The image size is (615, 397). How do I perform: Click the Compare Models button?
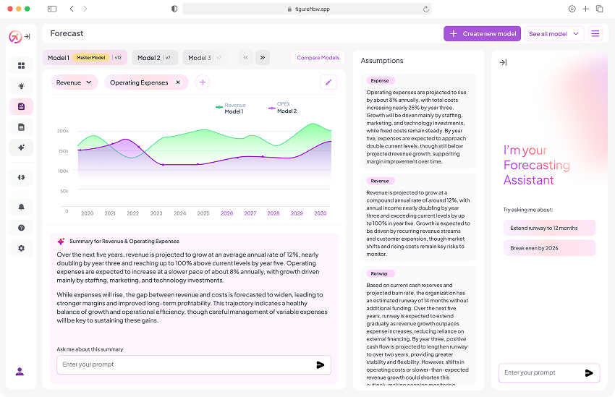pyautogui.click(x=318, y=58)
